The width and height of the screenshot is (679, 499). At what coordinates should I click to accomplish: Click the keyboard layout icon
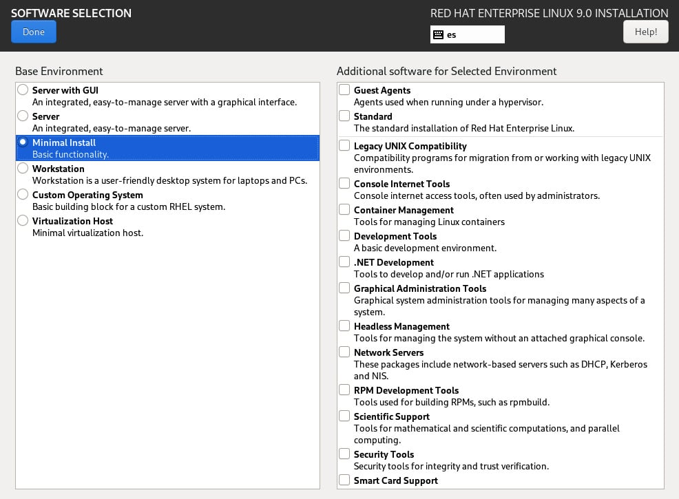438,34
